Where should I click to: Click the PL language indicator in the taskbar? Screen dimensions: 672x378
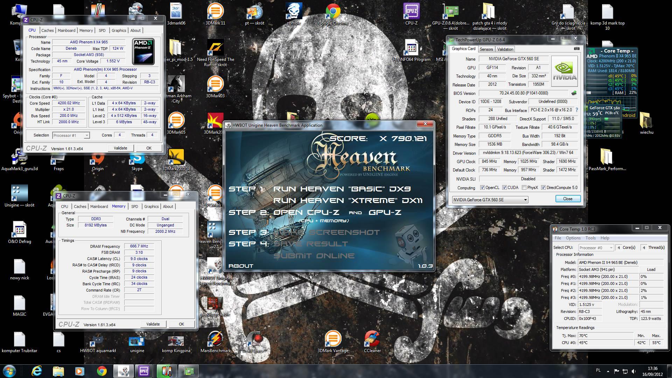(x=598, y=370)
